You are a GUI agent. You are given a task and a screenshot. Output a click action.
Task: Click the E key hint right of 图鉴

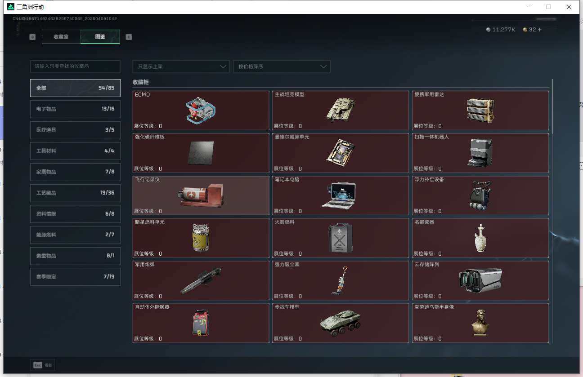coord(129,37)
